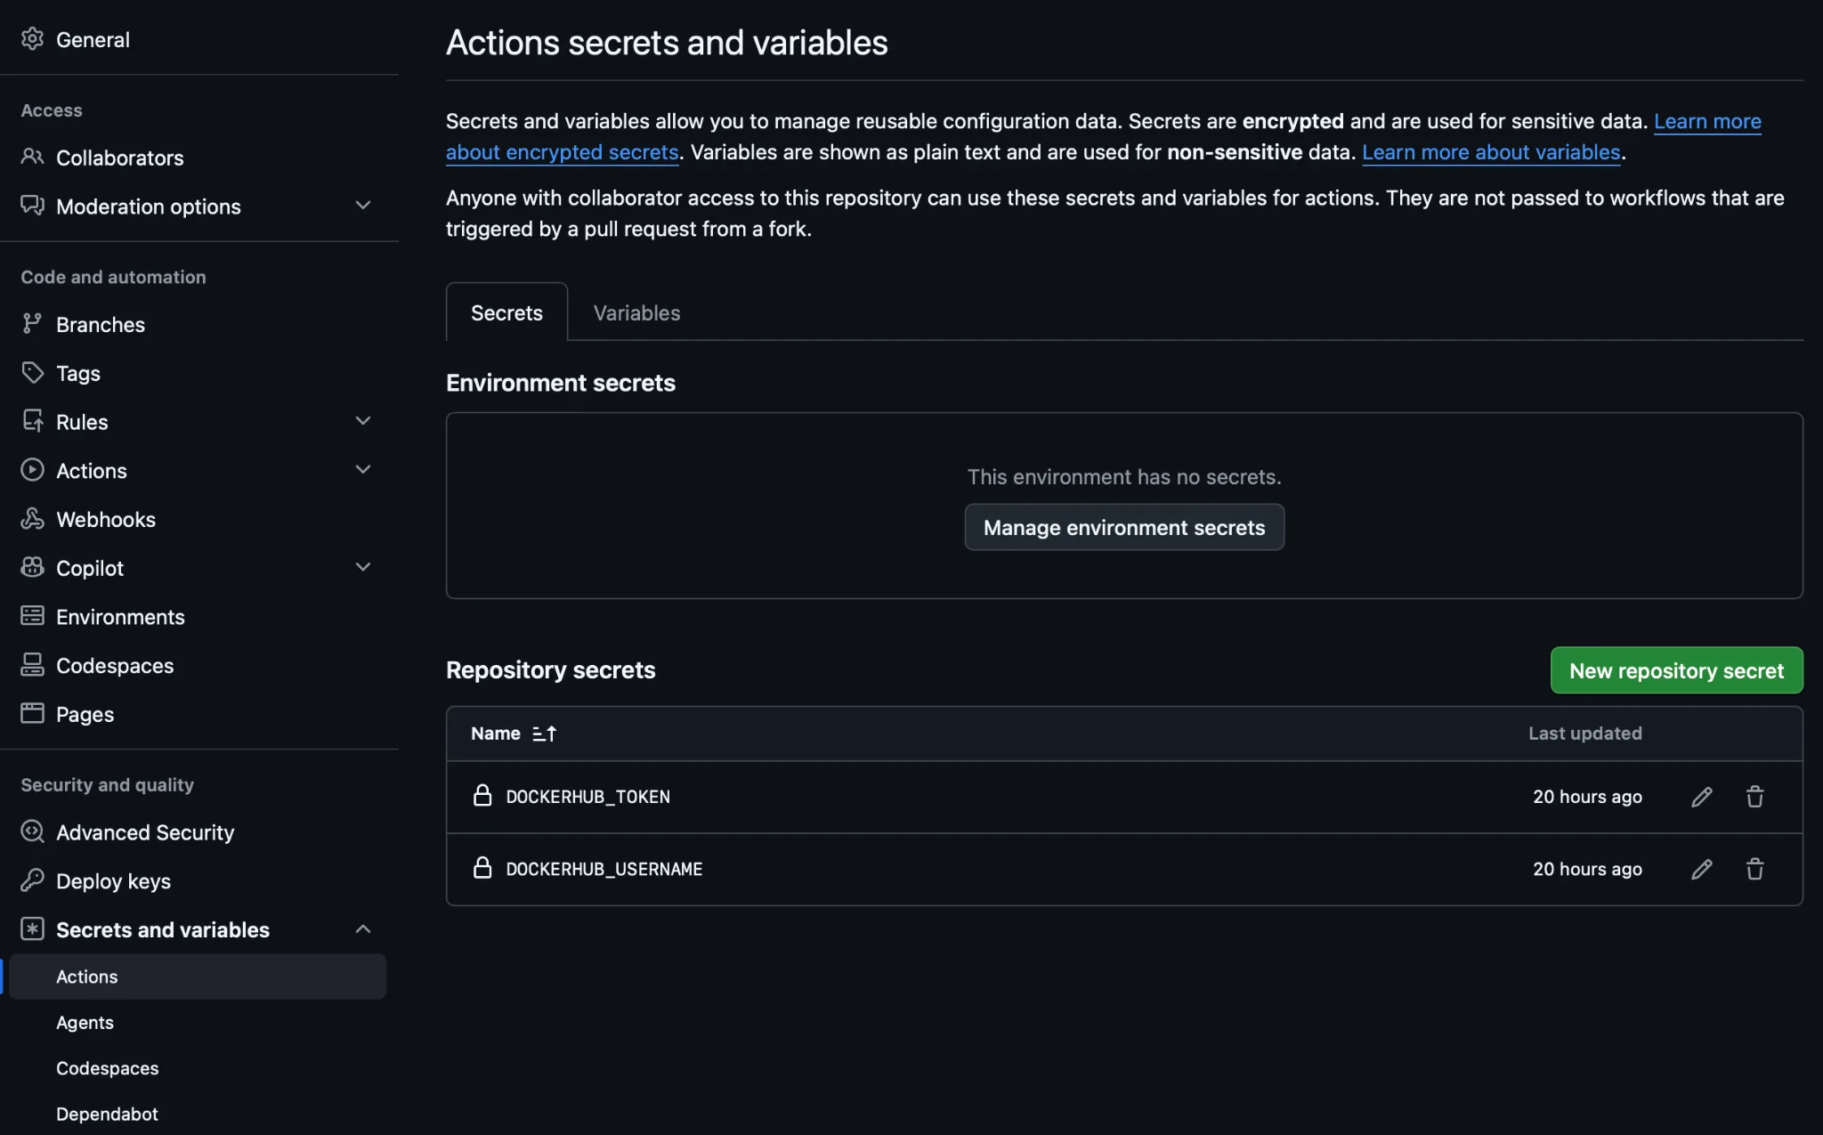Click the Codespaces icon under Code and automation

[x=33, y=665]
